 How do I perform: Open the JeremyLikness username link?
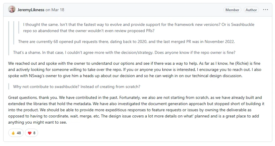[x=31, y=10]
